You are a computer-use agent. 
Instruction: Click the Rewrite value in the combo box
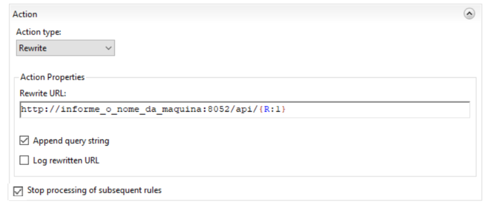tap(33, 48)
